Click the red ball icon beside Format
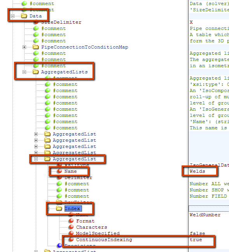Image resolution: width=229 pixels, height=252 pixels. point(71,221)
